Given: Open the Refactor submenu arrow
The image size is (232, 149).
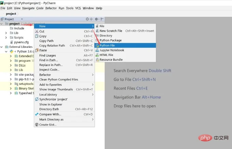Looking at the screenshot, I should coord(92,75).
